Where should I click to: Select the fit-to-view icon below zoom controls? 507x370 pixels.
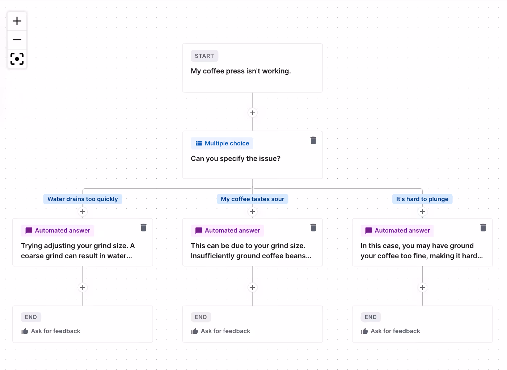pyautogui.click(x=17, y=59)
